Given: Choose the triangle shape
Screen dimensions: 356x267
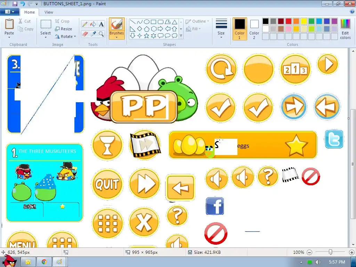Looking at the screenshot, I should pyautogui.click(x=175, y=22).
